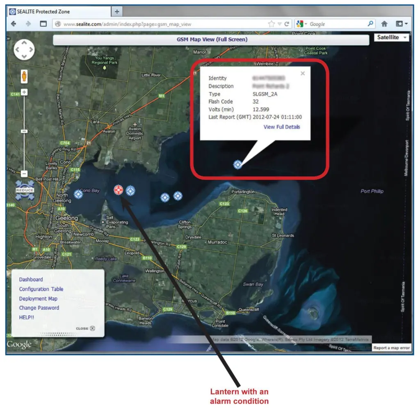420x410 pixels.
Task: Click the Google logo on the map
Action: pyautogui.click(x=19, y=344)
